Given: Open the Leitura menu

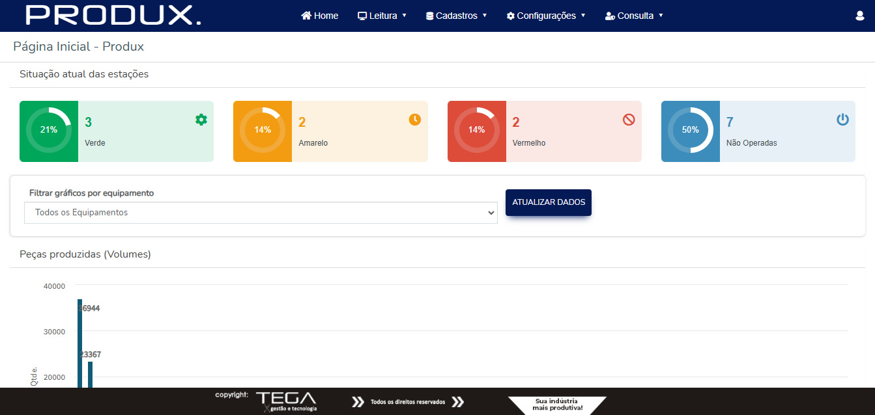Looking at the screenshot, I should (382, 16).
